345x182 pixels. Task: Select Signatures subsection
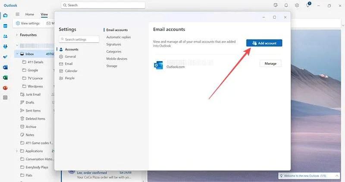113,44
